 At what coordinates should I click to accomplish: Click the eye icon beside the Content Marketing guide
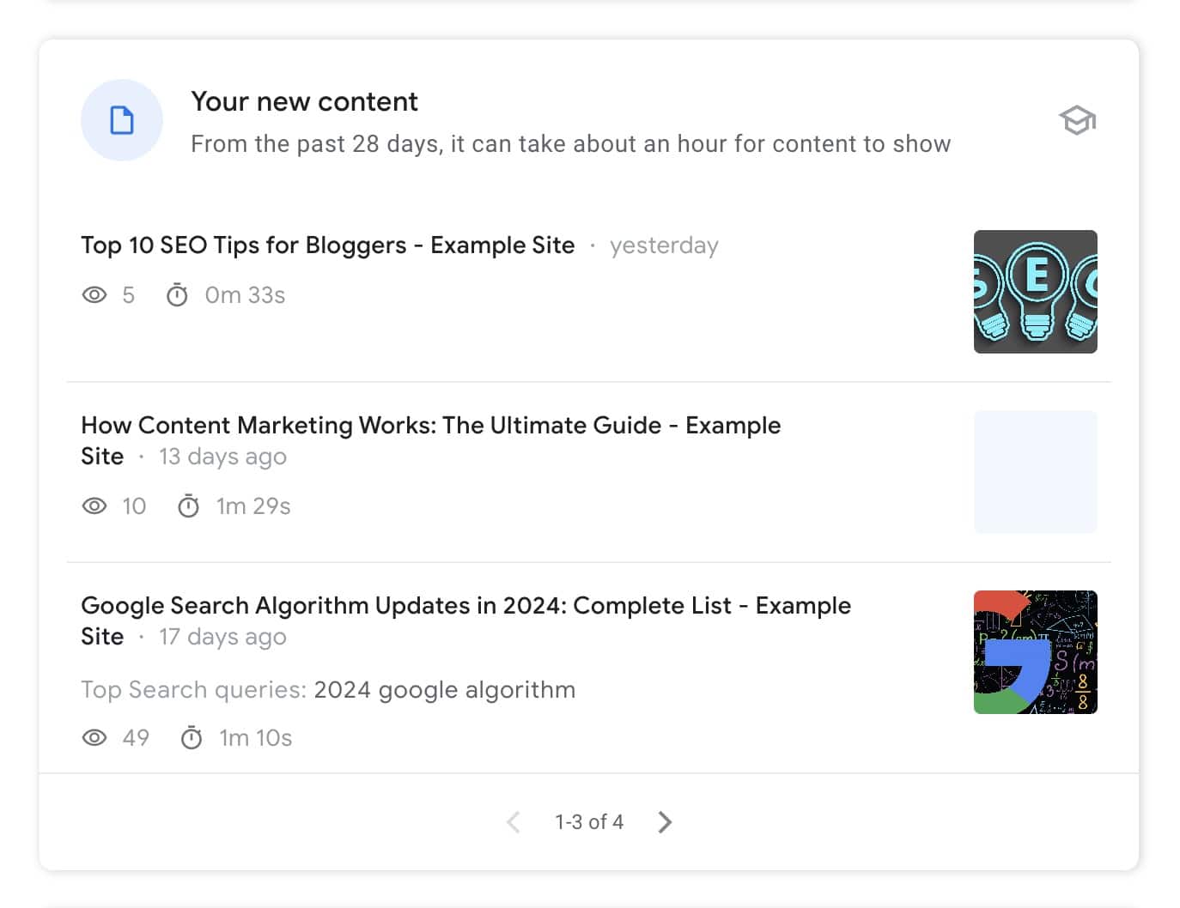tap(94, 505)
